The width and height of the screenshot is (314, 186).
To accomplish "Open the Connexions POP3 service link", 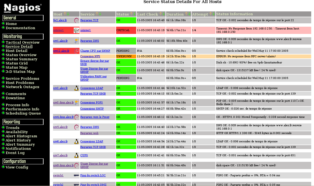I will [92, 103].
